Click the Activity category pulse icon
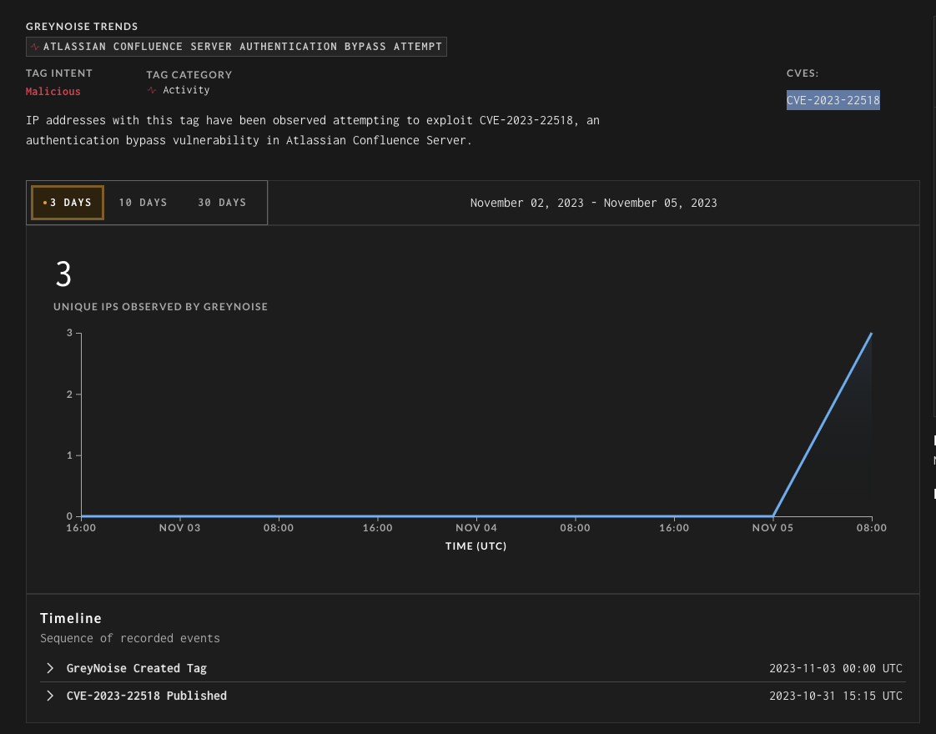 (152, 90)
